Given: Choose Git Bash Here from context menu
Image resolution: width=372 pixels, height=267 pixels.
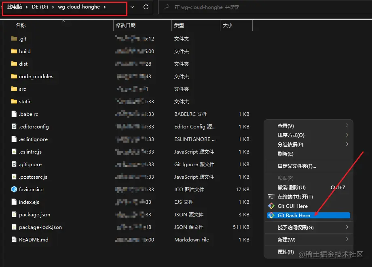Looking at the screenshot, I should (x=309, y=216).
